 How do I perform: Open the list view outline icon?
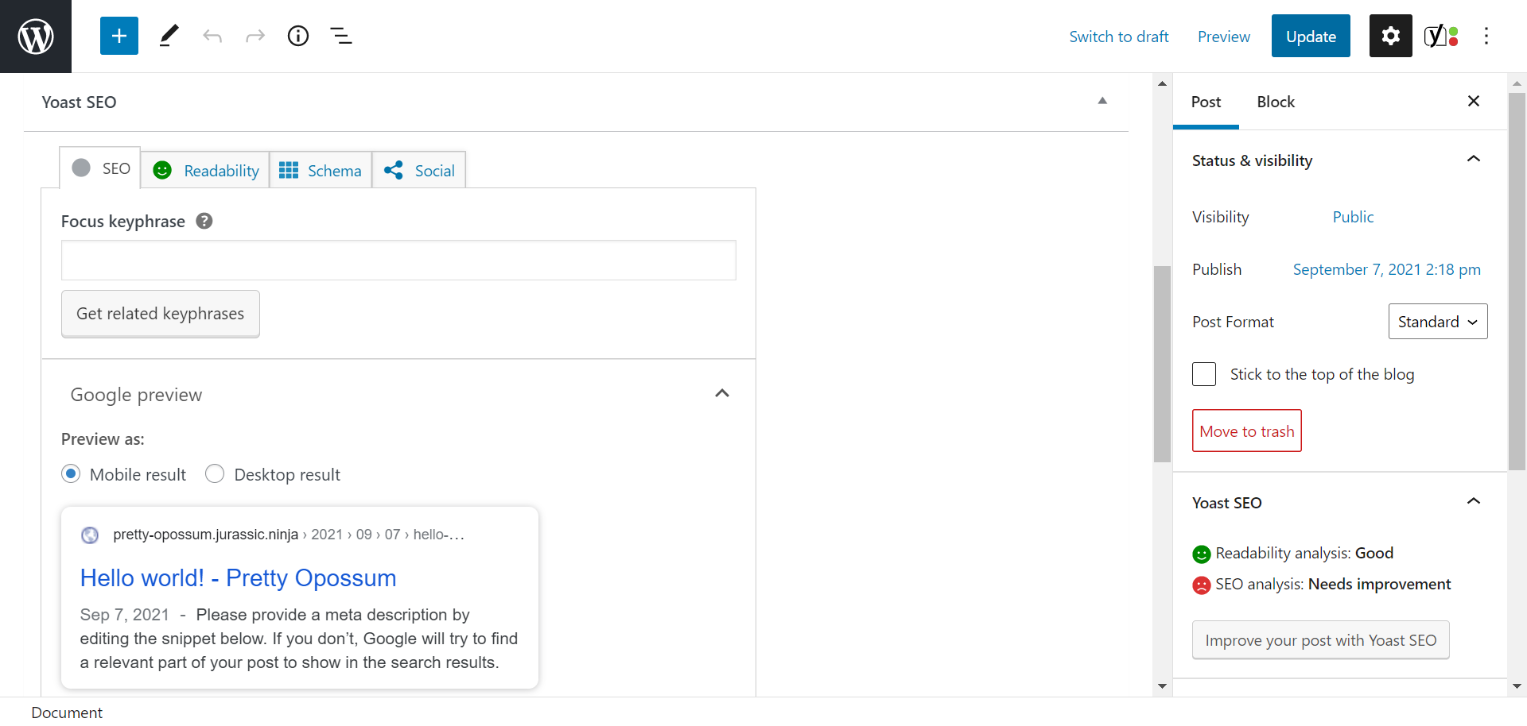click(x=341, y=36)
